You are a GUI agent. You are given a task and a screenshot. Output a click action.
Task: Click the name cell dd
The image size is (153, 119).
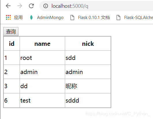(x=42, y=86)
